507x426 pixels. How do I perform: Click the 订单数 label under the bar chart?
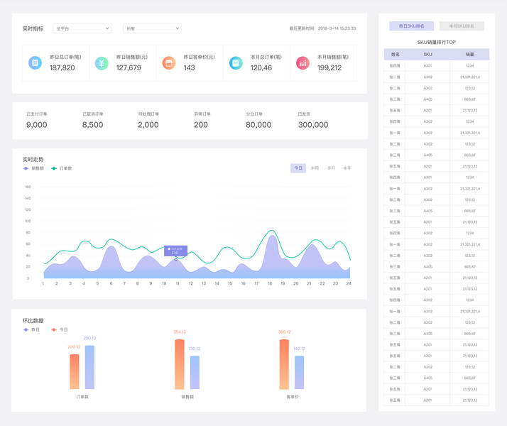click(82, 397)
